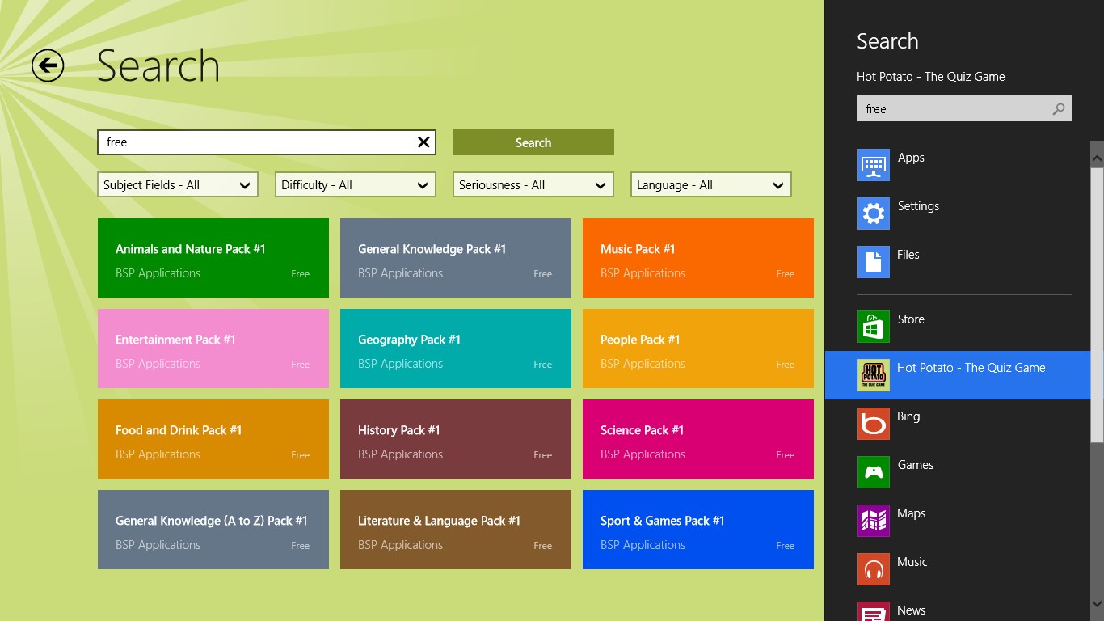Image resolution: width=1104 pixels, height=621 pixels.
Task: Clear the search text with the X icon
Action: tap(423, 142)
